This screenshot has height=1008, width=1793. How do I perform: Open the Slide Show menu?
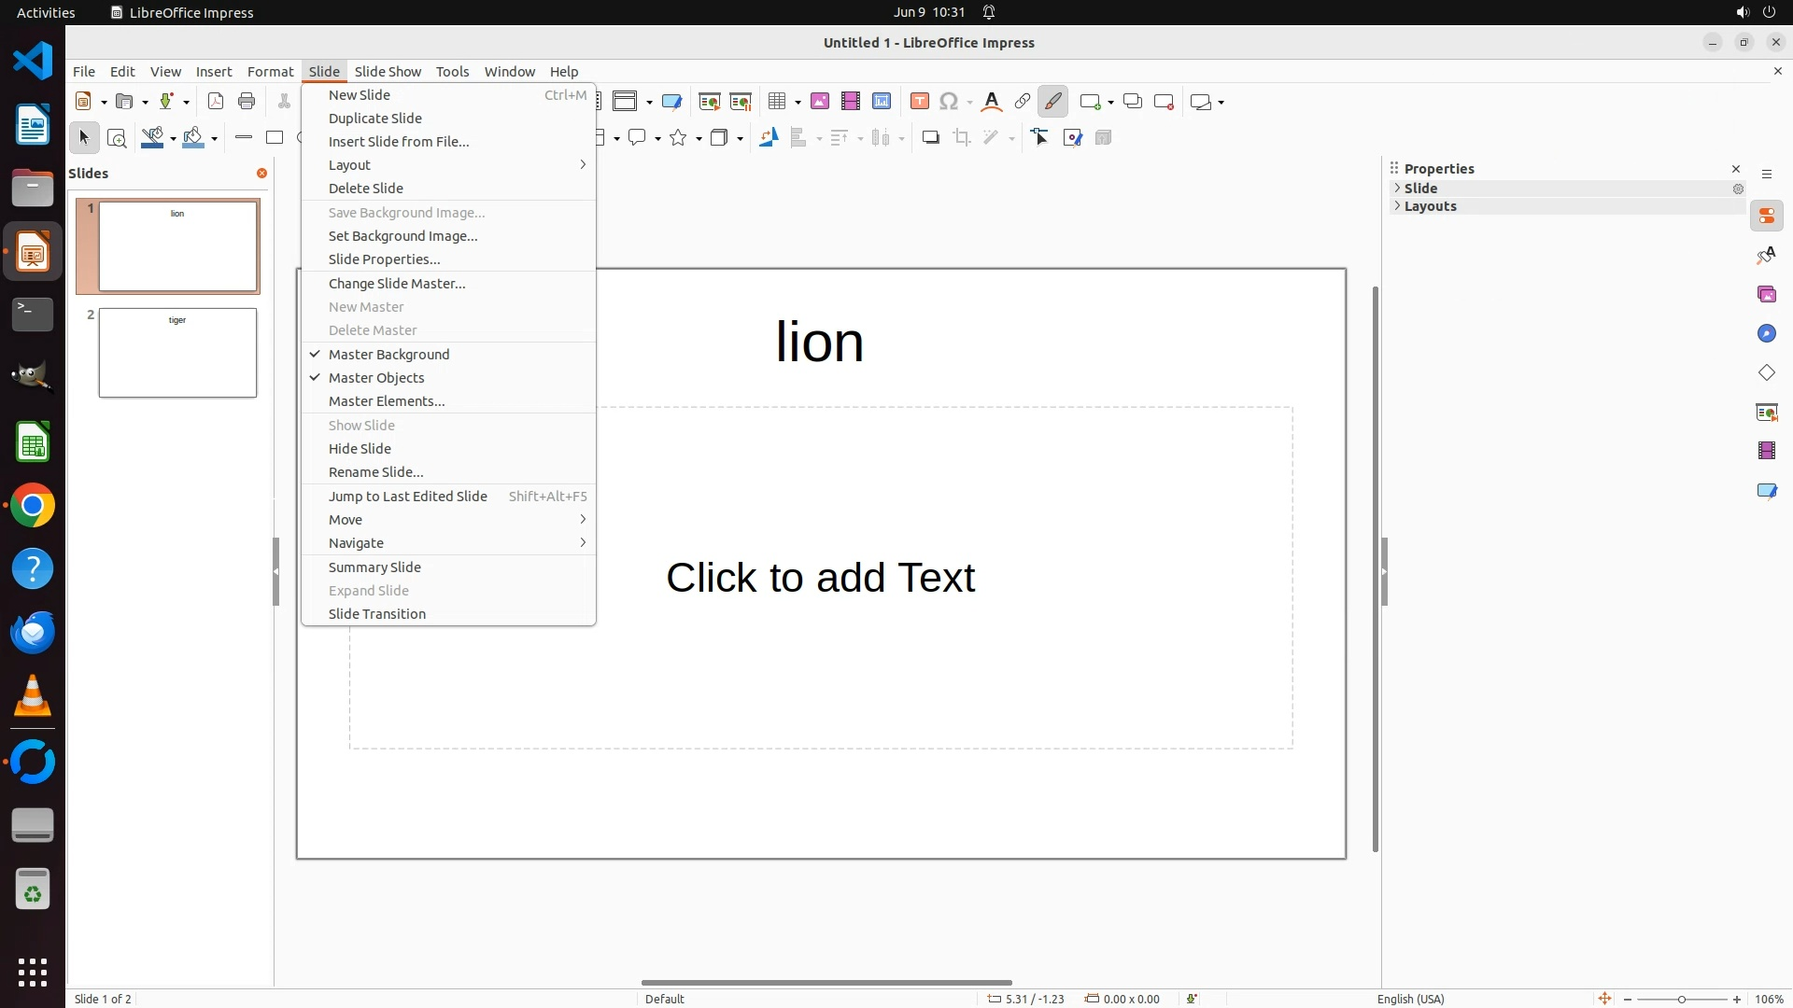pyautogui.click(x=388, y=72)
